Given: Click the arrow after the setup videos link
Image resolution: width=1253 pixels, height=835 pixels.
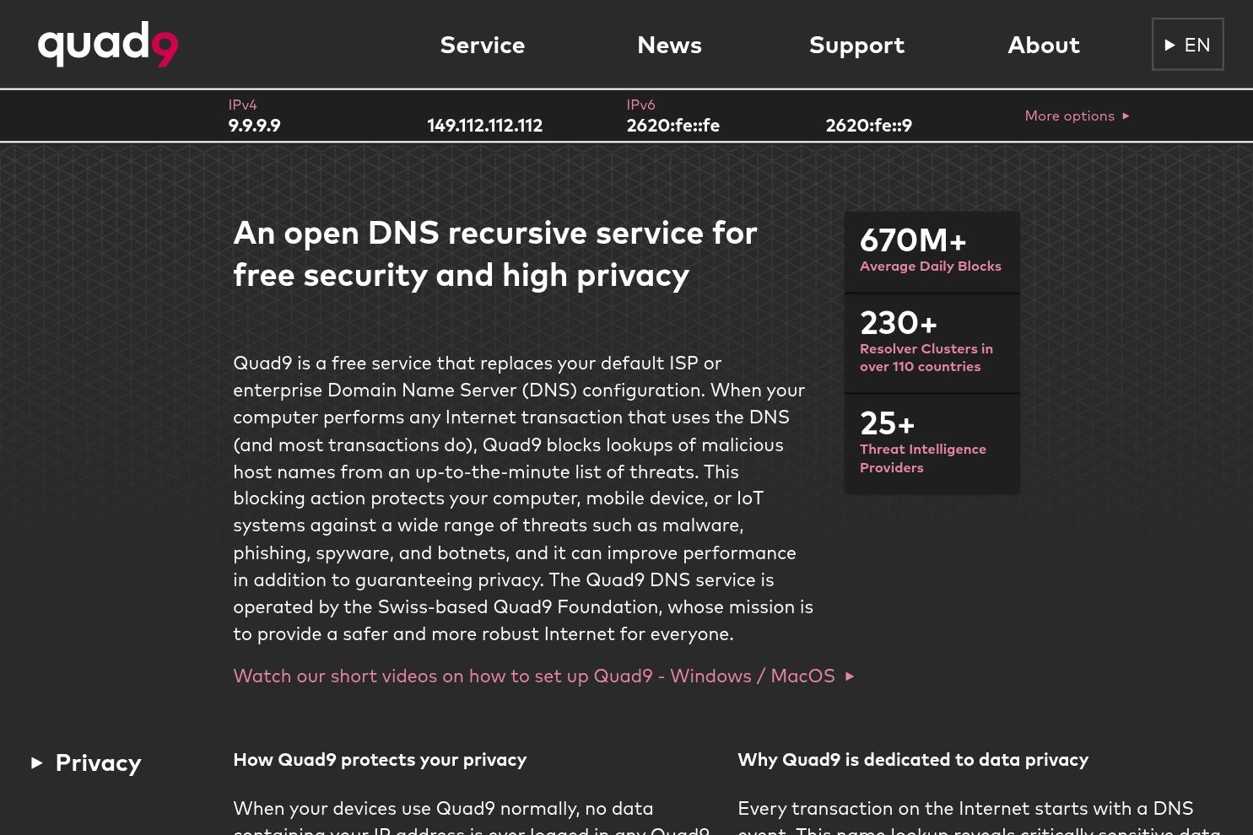Looking at the screenshot, I should click(x=850, y=676).
